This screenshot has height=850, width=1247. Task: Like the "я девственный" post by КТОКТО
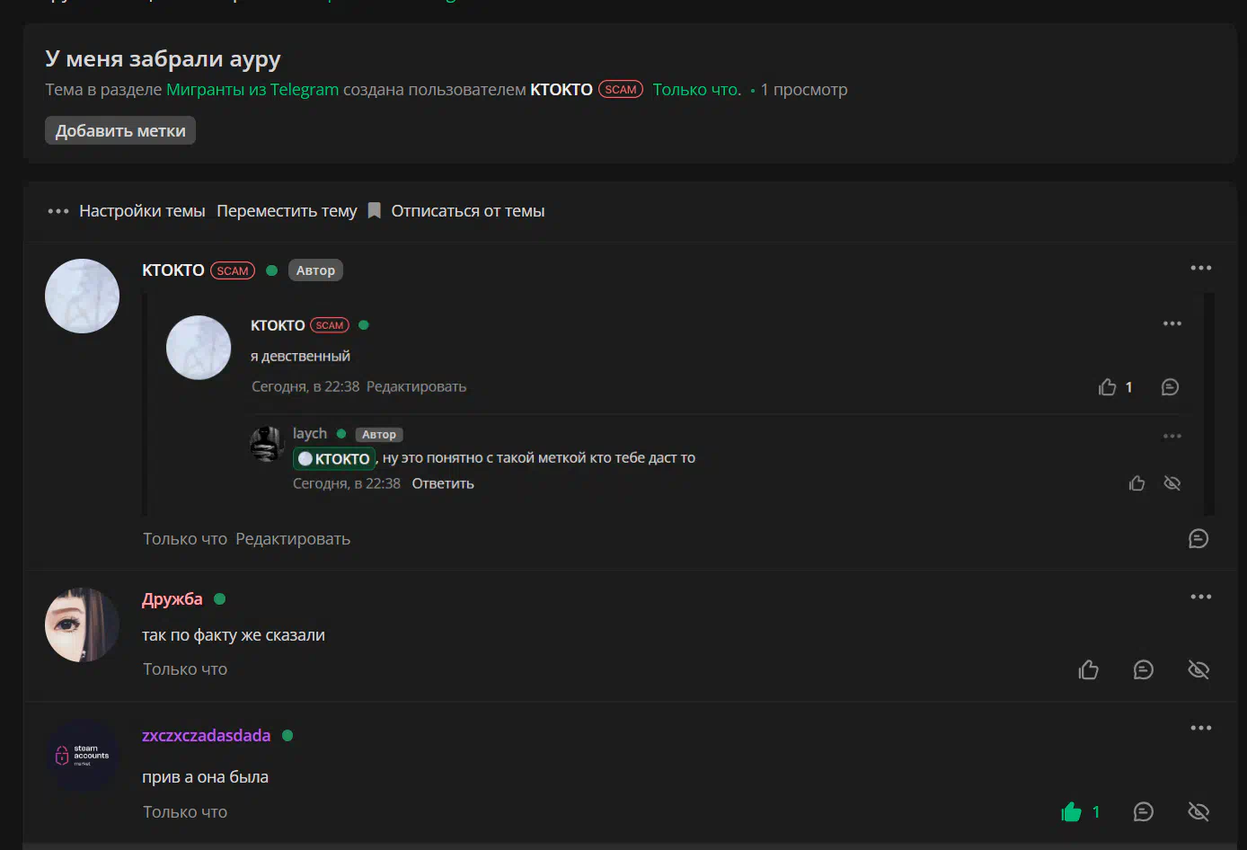click(x=1107, y=387)
